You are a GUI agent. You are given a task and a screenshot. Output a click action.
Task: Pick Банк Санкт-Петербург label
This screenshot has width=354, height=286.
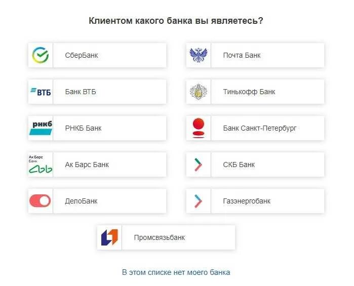click(260, 128)
